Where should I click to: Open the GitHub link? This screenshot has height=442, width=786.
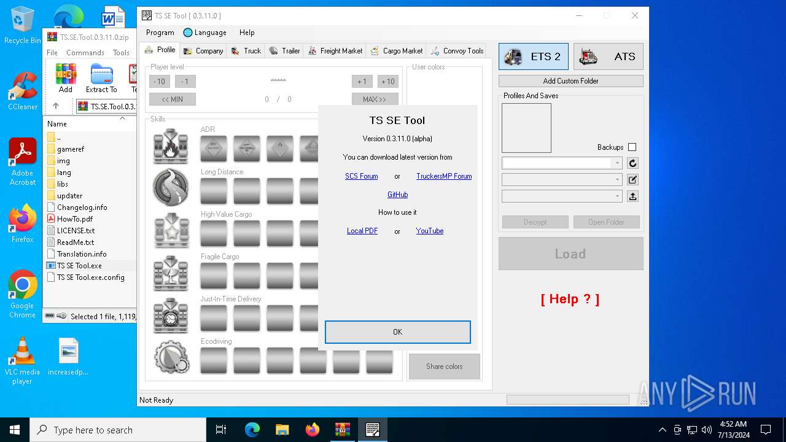pyautogui.click(x=397, y=195)
